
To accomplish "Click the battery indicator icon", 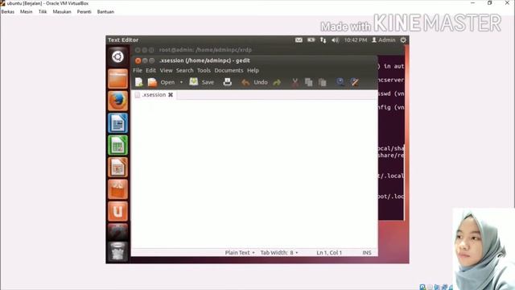I will (311, 40).
